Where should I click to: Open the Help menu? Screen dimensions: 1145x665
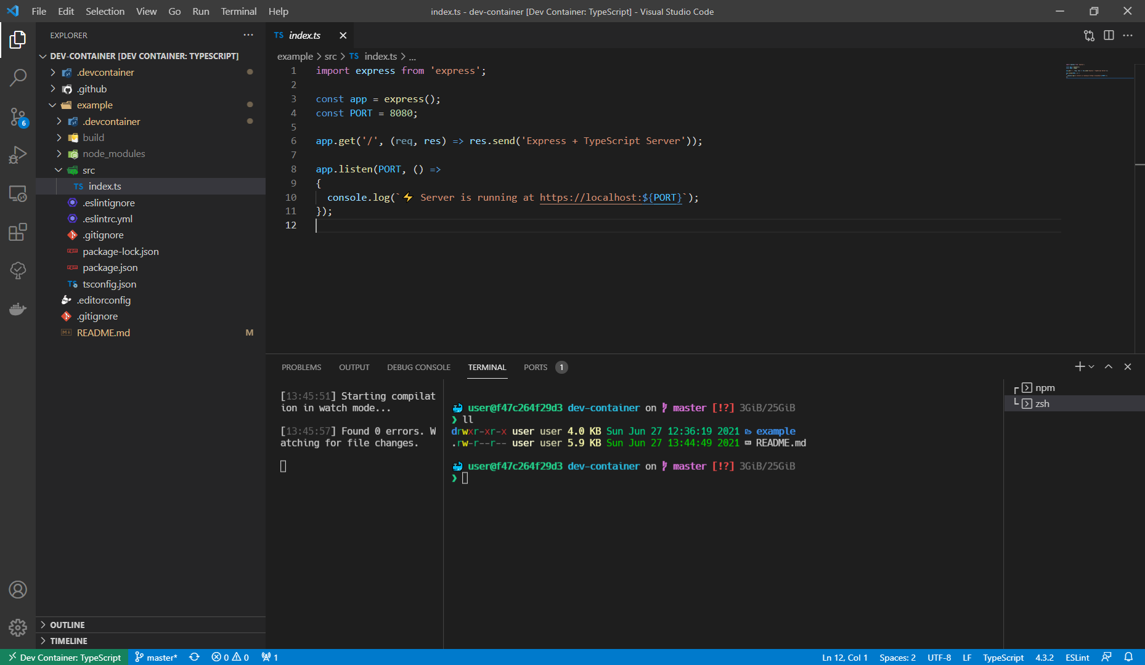pyautogui.click(x=278, y=11)
